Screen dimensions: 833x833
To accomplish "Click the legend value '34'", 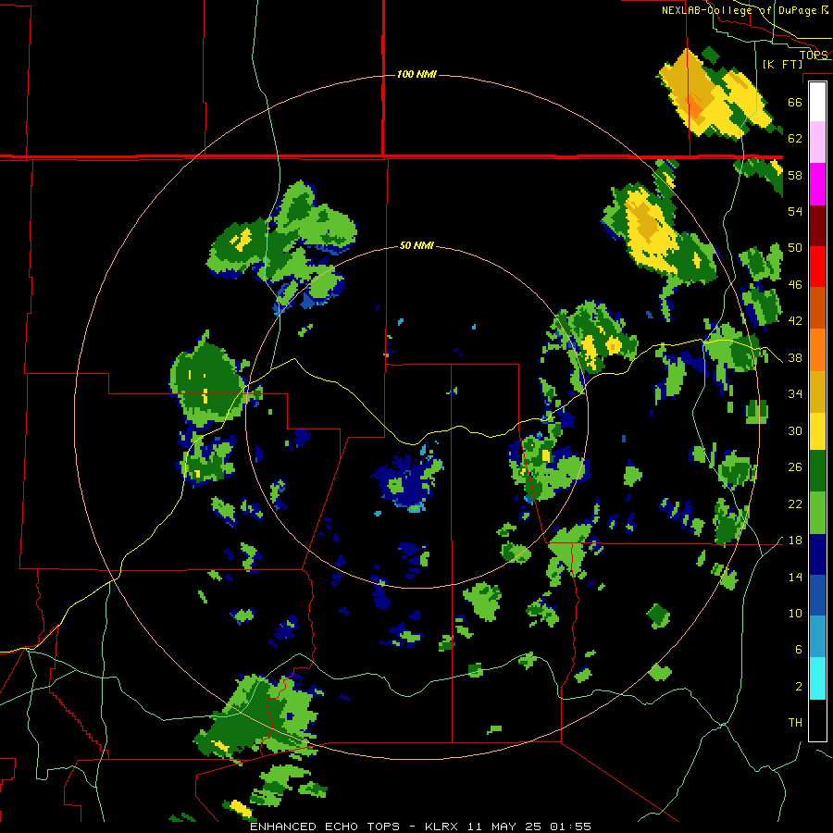I will [x=795, y=394].
